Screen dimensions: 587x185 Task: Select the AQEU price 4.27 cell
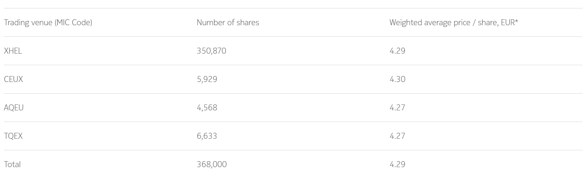coord(397,108)
